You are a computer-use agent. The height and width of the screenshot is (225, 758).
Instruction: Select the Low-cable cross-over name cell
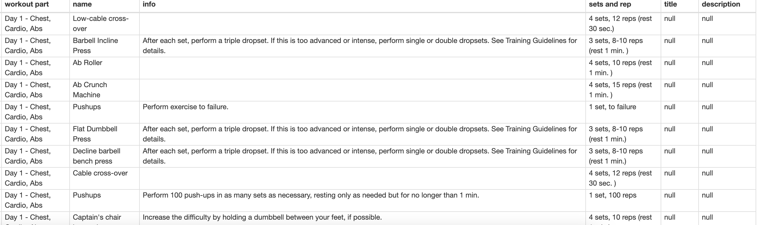click(x=101, y=24)
